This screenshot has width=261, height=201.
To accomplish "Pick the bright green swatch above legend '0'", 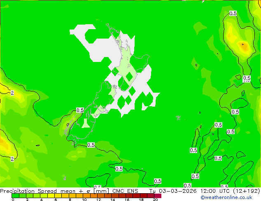I will (x=15, y=196).
